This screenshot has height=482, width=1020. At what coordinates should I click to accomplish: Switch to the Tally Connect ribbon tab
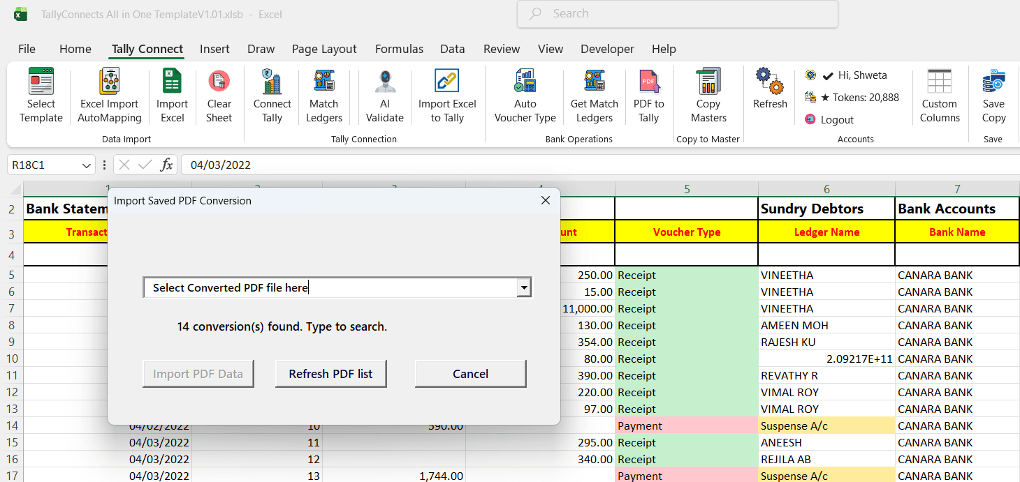[146, 49]
